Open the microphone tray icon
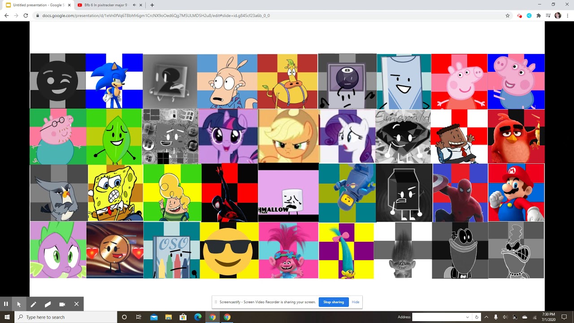574x323 pixels. (x=496, y=317)
